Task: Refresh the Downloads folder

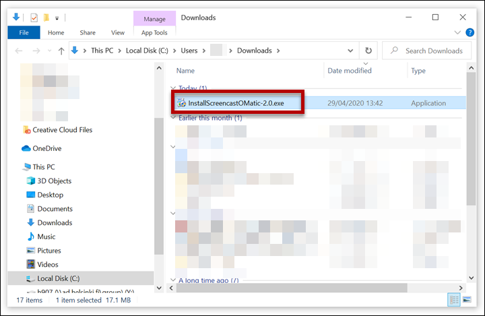Action: (368, 51)
